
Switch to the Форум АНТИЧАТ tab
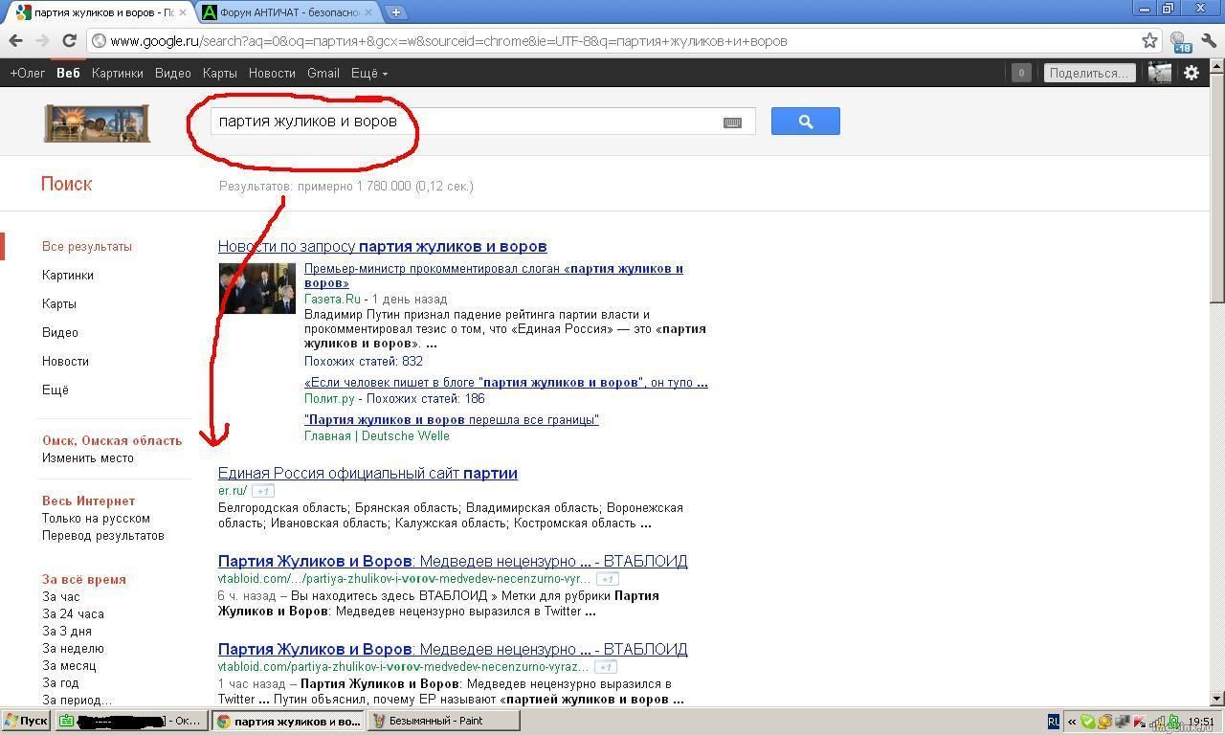pyautogui.click(x=287, y=12)
